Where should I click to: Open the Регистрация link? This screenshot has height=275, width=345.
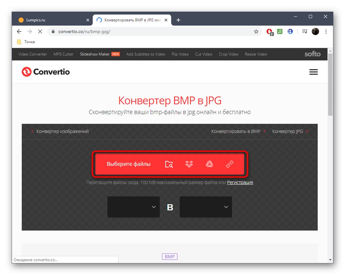(240, 183)
